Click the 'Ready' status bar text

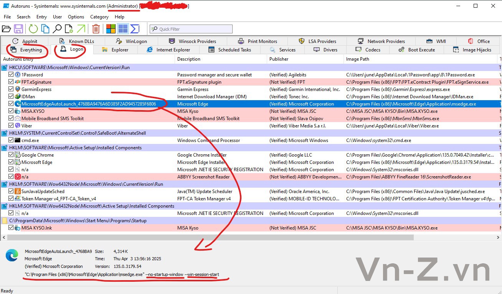tap(7, 291)
